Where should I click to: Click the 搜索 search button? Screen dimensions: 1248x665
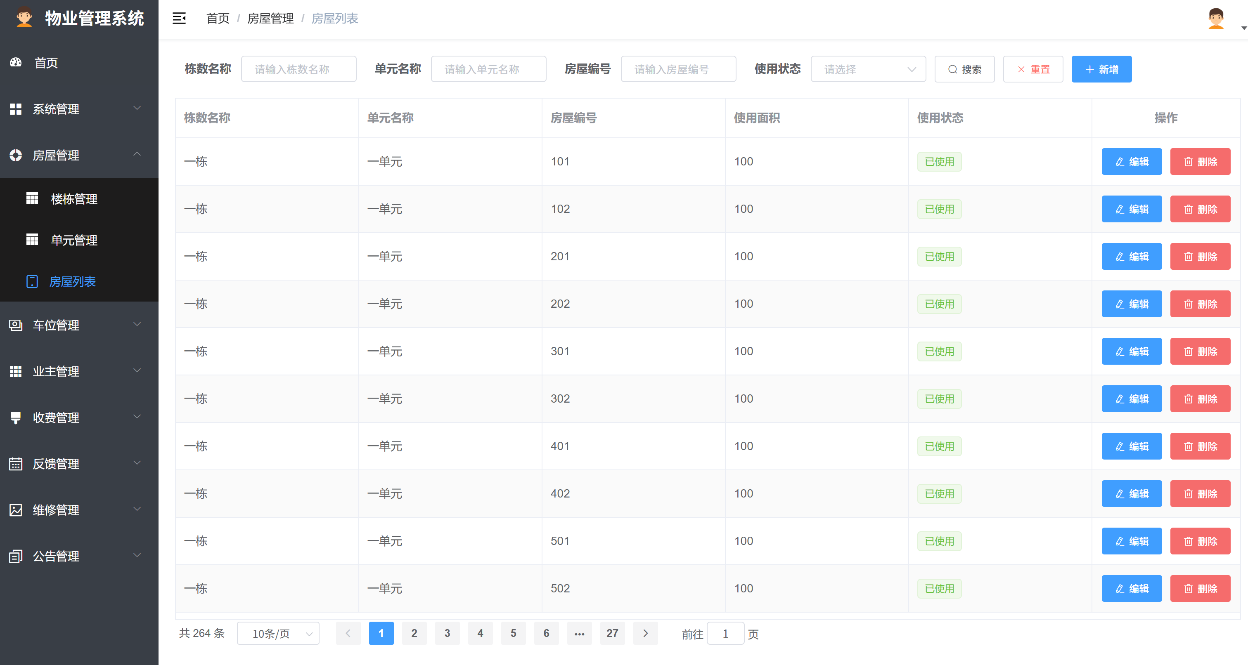click(x=964, y=69)
